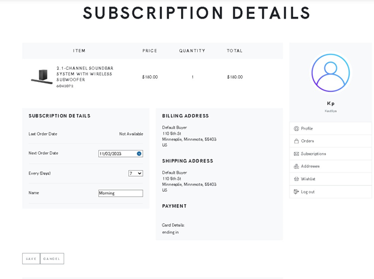Viewport: 374px width, 279px height.
Task: Click the Name field containing Morning
Action: (120, 193)
